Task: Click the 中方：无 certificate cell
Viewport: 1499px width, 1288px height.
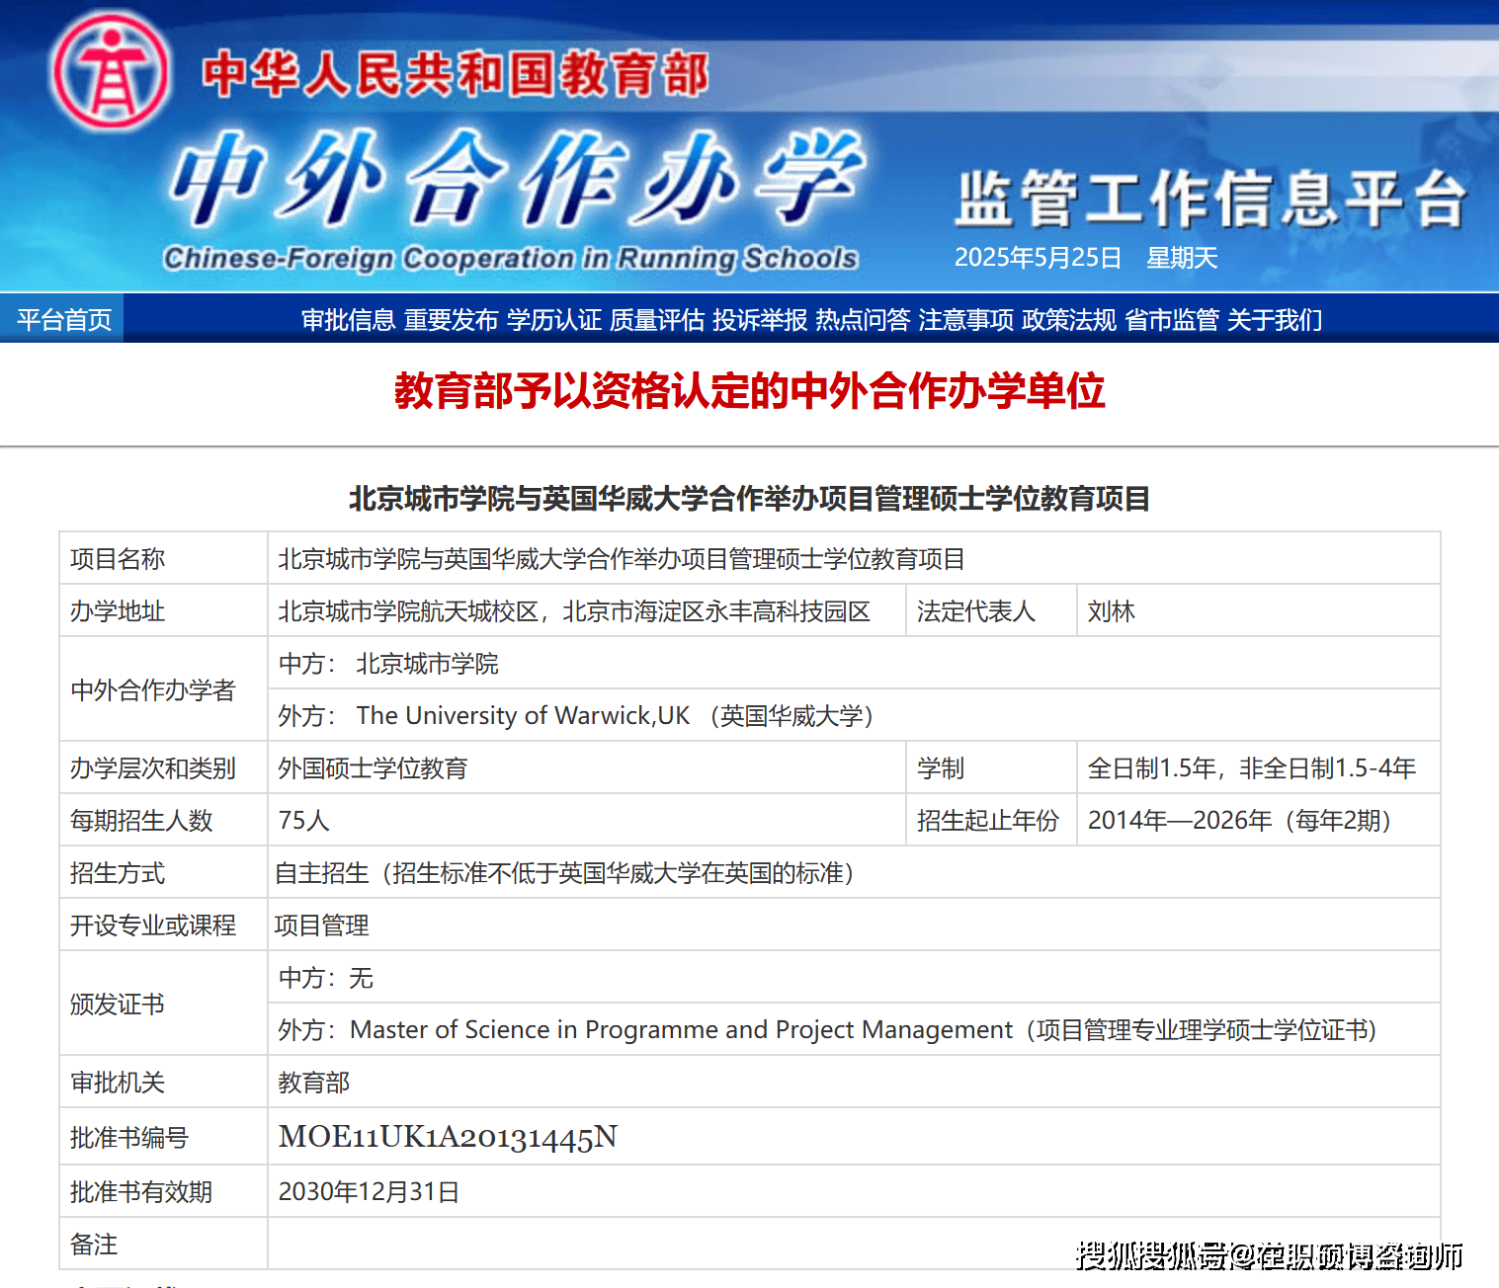Action: click(854, 978)
